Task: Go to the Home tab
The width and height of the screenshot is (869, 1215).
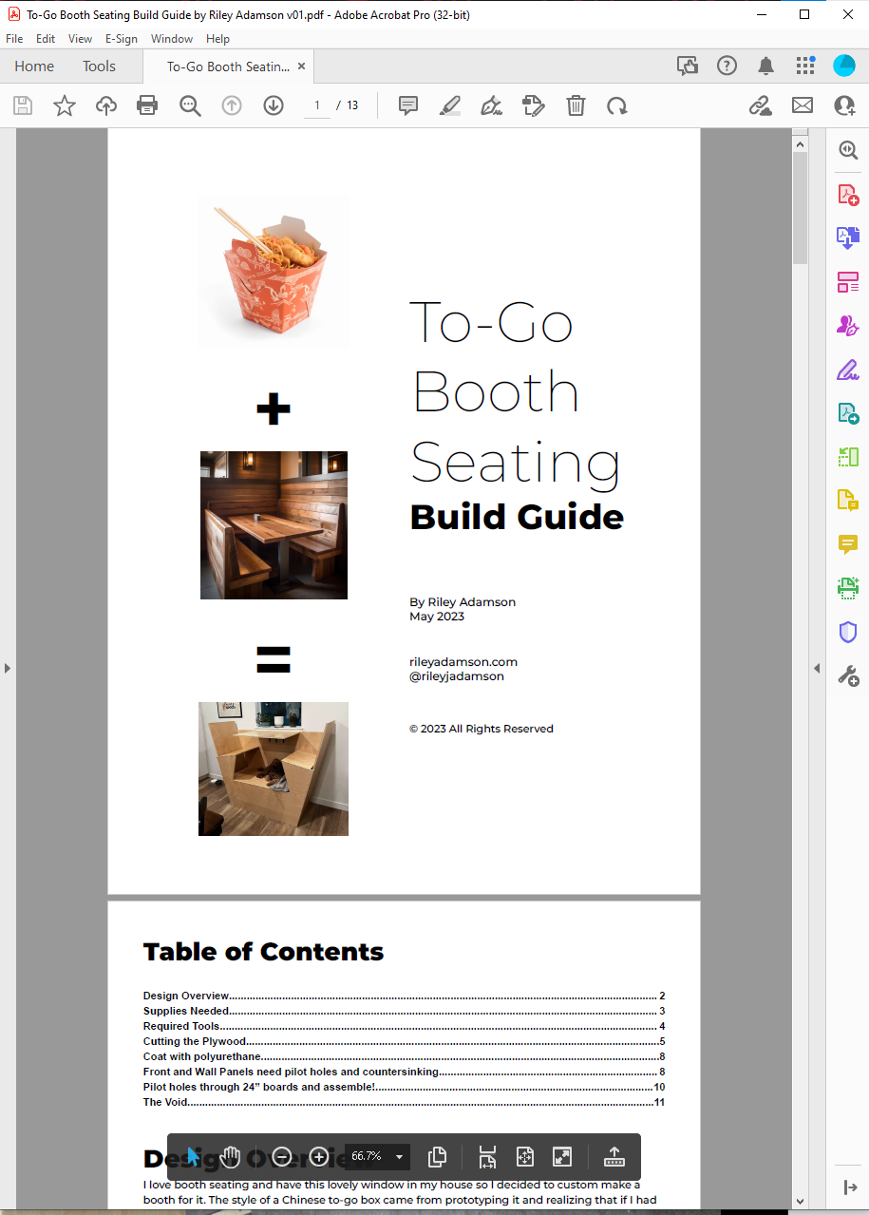Action: click(x=34, y=66)
